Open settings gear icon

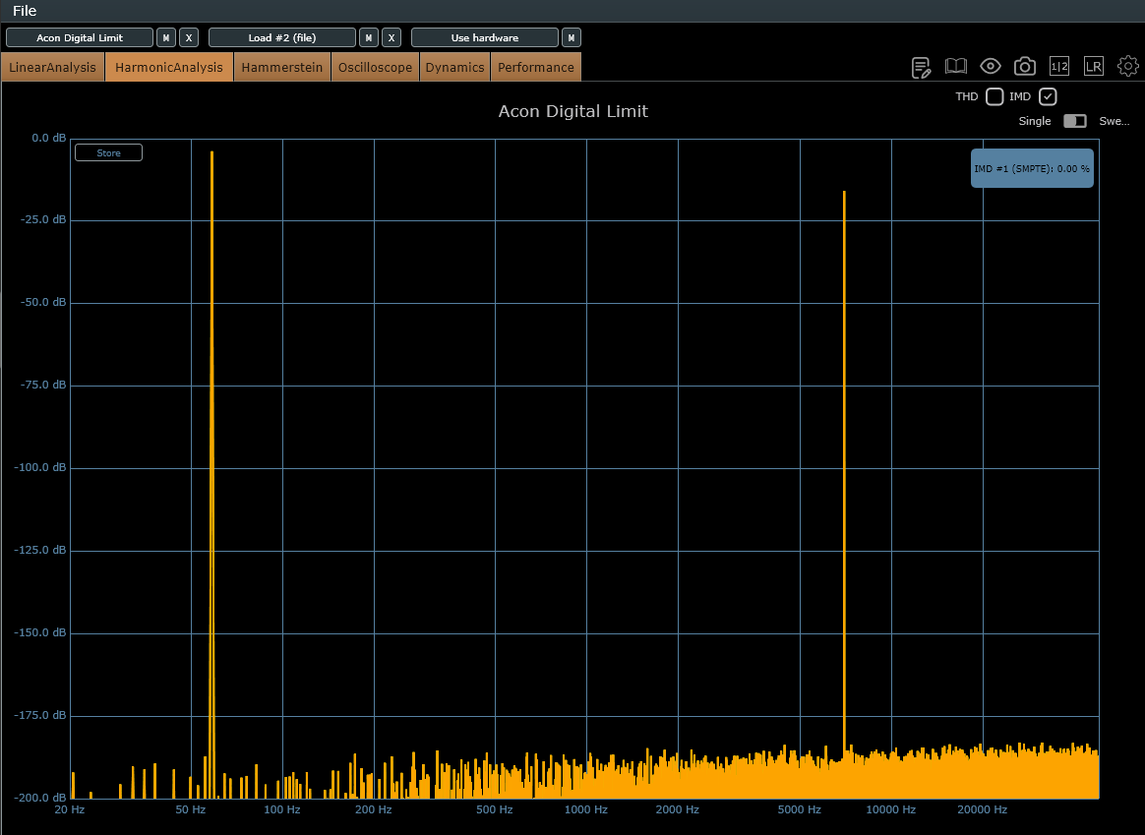[x=1128, y=66]
